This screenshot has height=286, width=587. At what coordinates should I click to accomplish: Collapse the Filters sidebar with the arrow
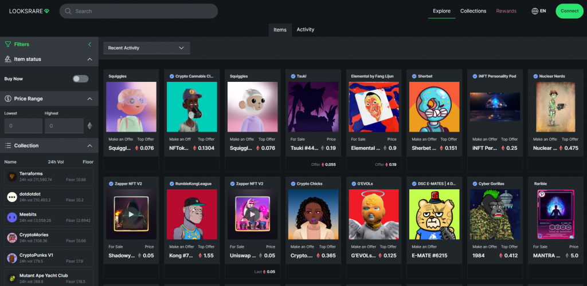(90, 45)
